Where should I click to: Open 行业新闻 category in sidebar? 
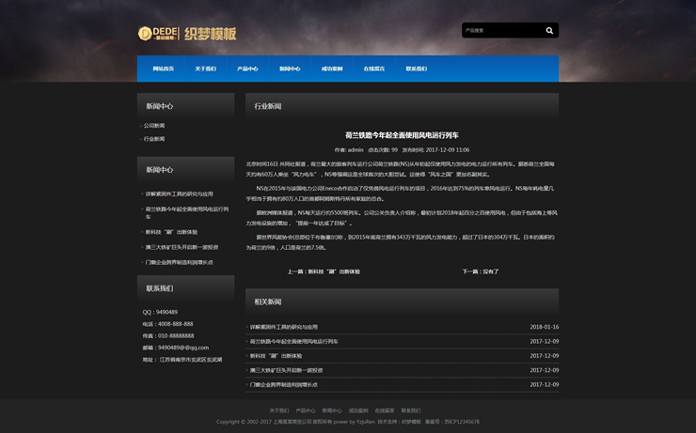(154, 139)
